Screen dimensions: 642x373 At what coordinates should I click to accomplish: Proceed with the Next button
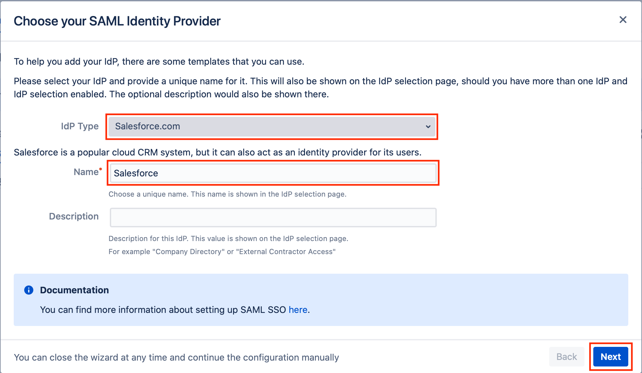tap(610, 357)
